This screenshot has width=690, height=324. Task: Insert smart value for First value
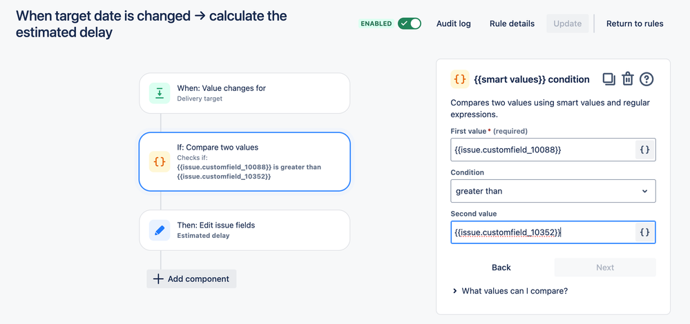pyautogui.click(x=644, y=150)
